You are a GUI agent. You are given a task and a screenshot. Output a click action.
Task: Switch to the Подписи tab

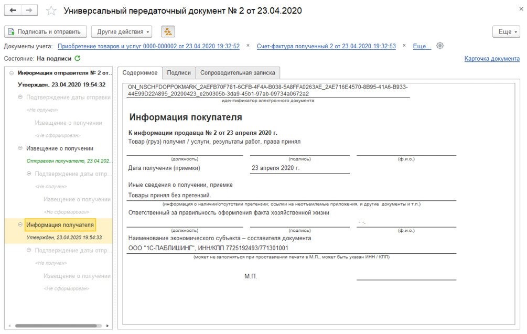[x=179, y=73]
